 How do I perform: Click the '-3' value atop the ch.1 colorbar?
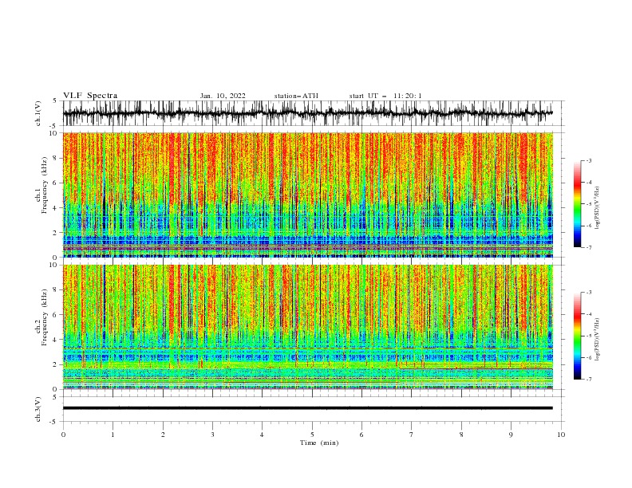click(x=588, y=160)
